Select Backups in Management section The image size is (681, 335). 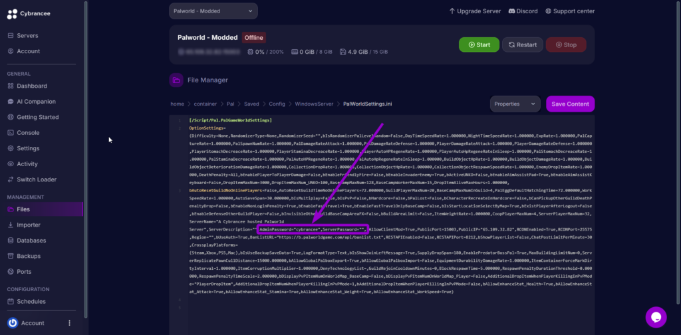click(29, 256)
